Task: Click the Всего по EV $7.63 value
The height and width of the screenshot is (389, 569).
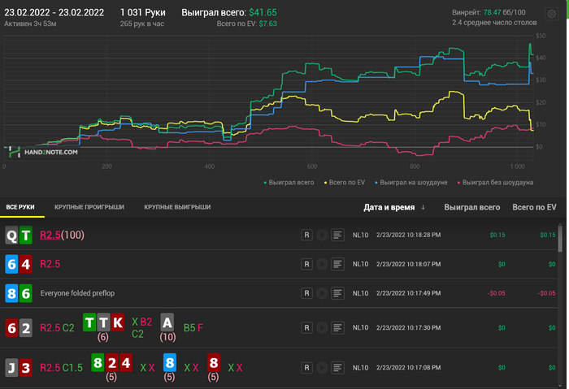Action: (267, 24)
